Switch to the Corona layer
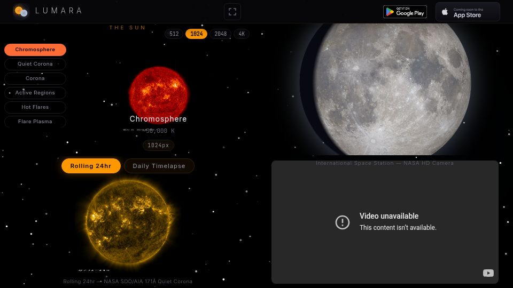513x288 pixels. [x=35, y=78]
